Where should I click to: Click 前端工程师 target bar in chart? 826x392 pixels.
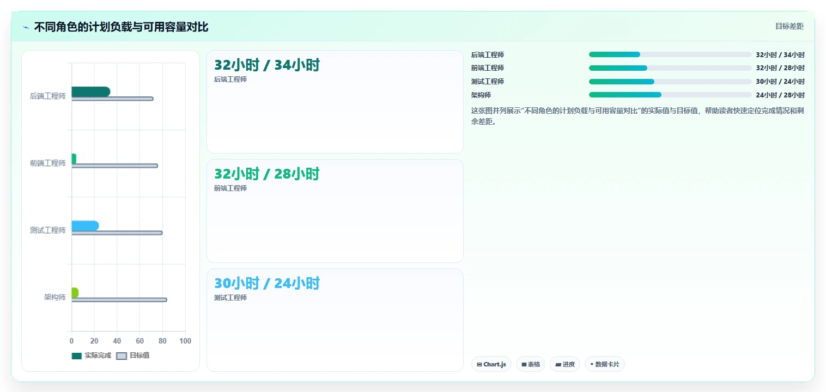tap(114, 166)
